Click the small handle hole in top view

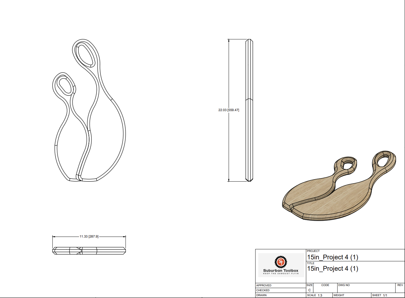pyautogui.click(x=65, y=86)
